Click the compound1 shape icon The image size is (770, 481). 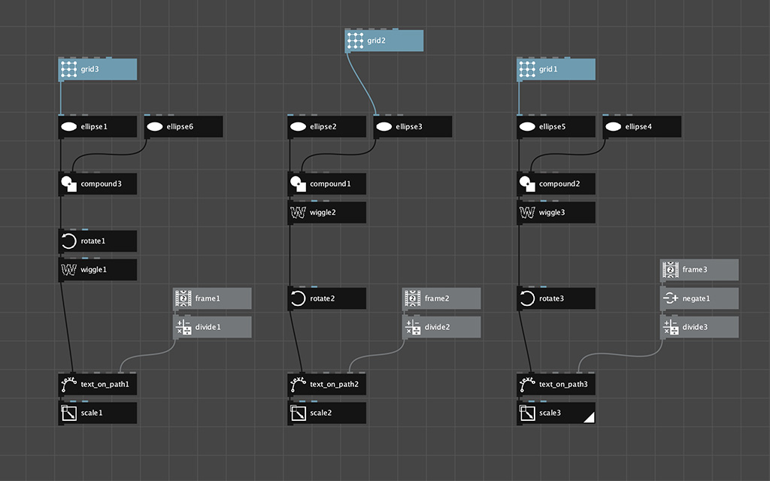298,184
